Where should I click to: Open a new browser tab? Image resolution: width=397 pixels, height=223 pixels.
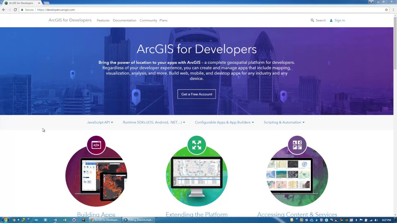click(46, 3)
